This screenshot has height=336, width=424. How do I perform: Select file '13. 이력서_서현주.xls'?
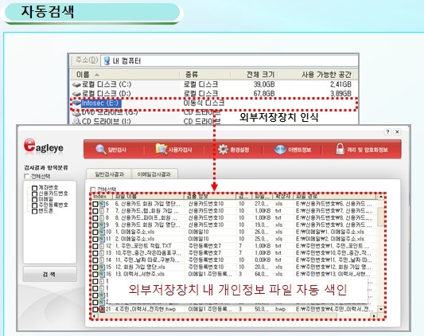click(x=139, y=274)
